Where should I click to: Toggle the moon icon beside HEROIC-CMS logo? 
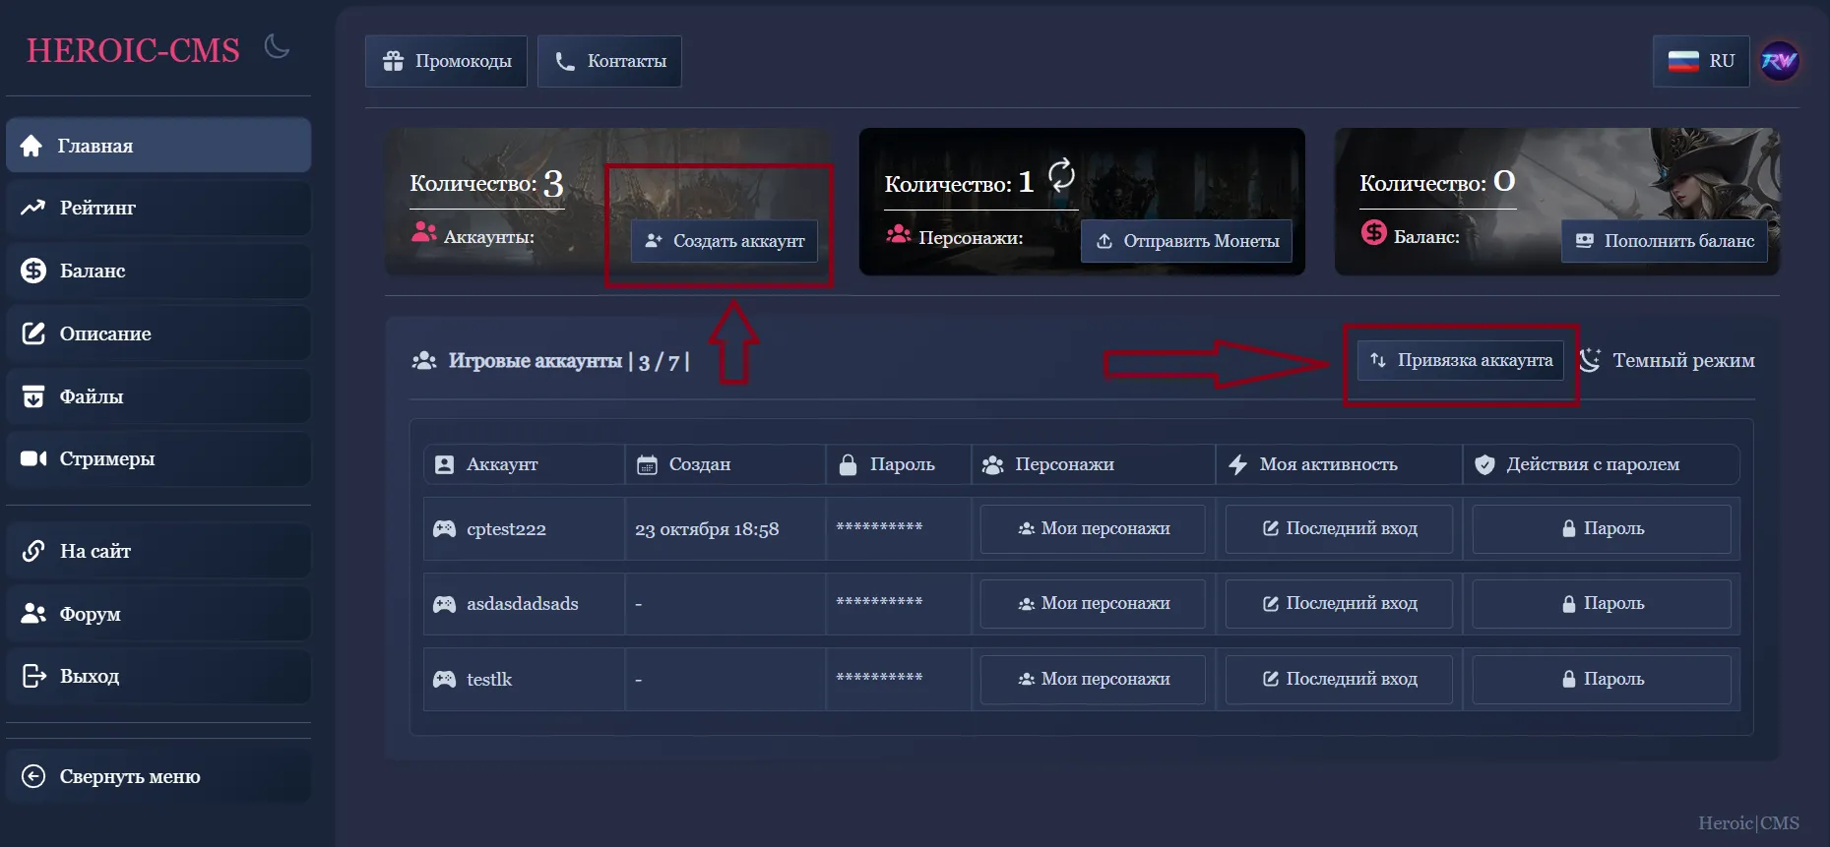[x=277, y=46]
